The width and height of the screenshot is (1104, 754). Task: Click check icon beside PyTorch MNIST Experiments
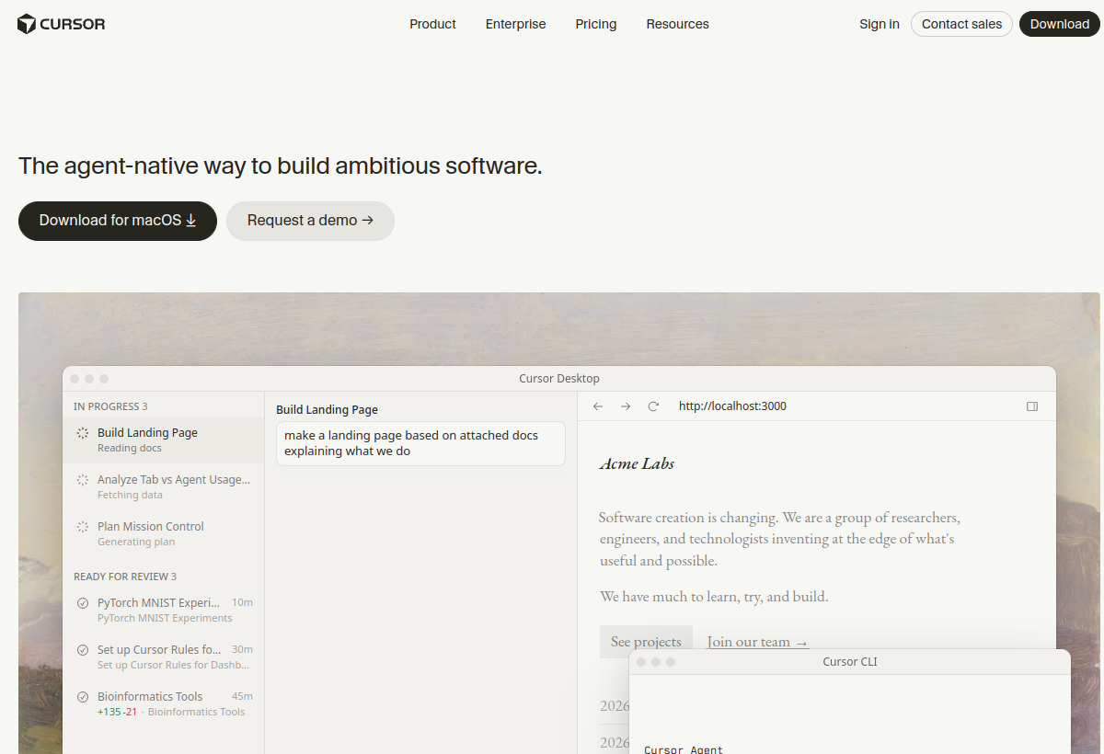(82, 603)
